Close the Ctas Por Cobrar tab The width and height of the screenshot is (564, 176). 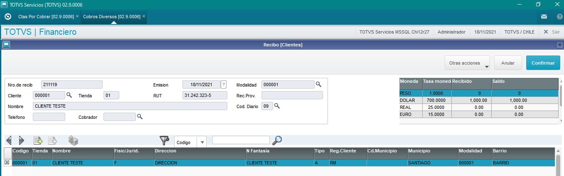(77, 16)
